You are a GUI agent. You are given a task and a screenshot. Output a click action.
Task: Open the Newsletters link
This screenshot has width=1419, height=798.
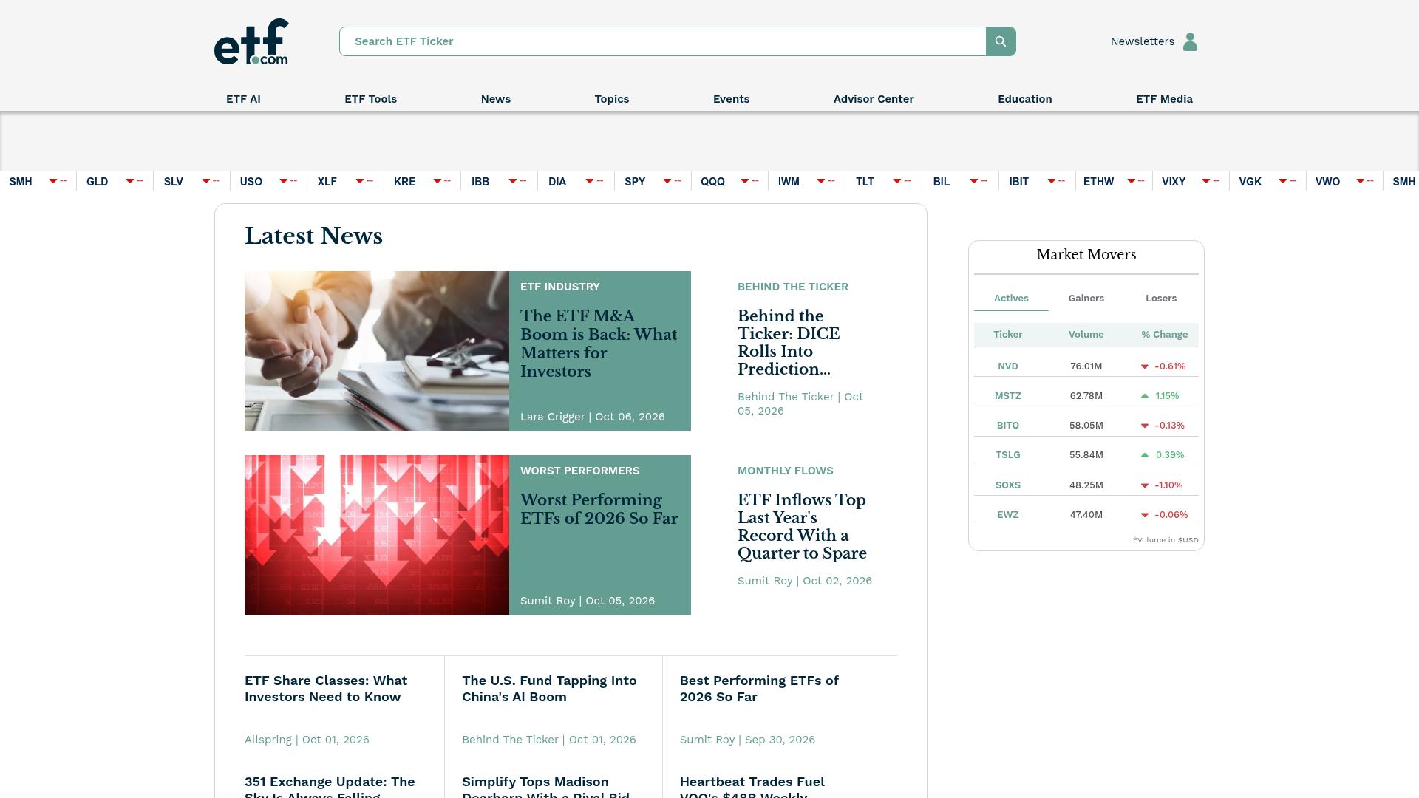pos(1142,41)
